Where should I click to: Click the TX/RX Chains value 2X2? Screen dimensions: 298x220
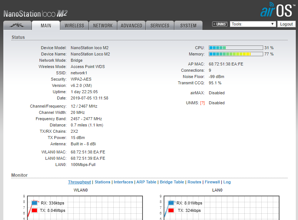point(74,131)
